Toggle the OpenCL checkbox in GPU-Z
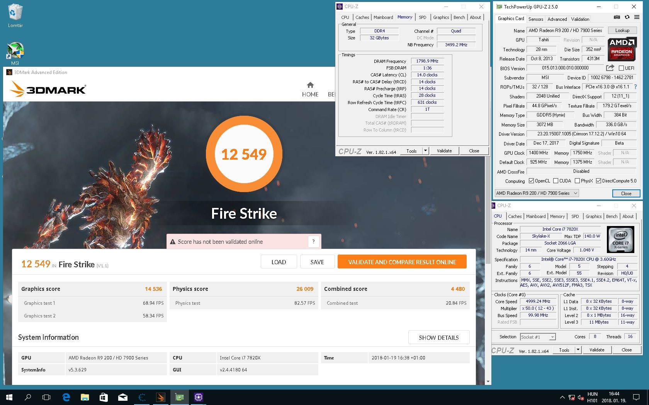Viewport: 649px width, 405px height. pos(531,181)
